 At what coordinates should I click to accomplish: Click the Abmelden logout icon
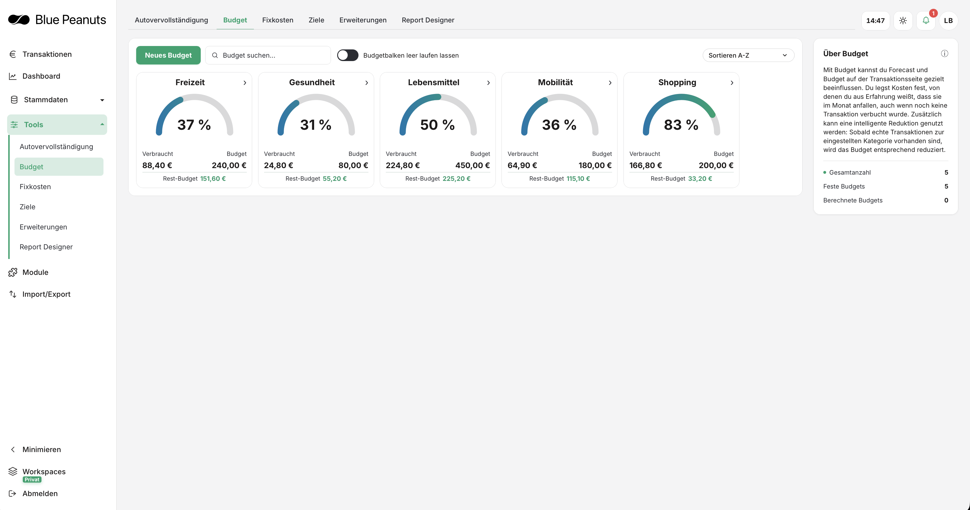tap(13, 494)
